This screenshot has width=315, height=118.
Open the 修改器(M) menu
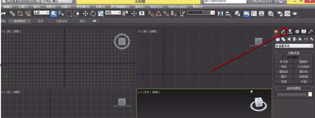pyautogui.click(x=83, y=7)
